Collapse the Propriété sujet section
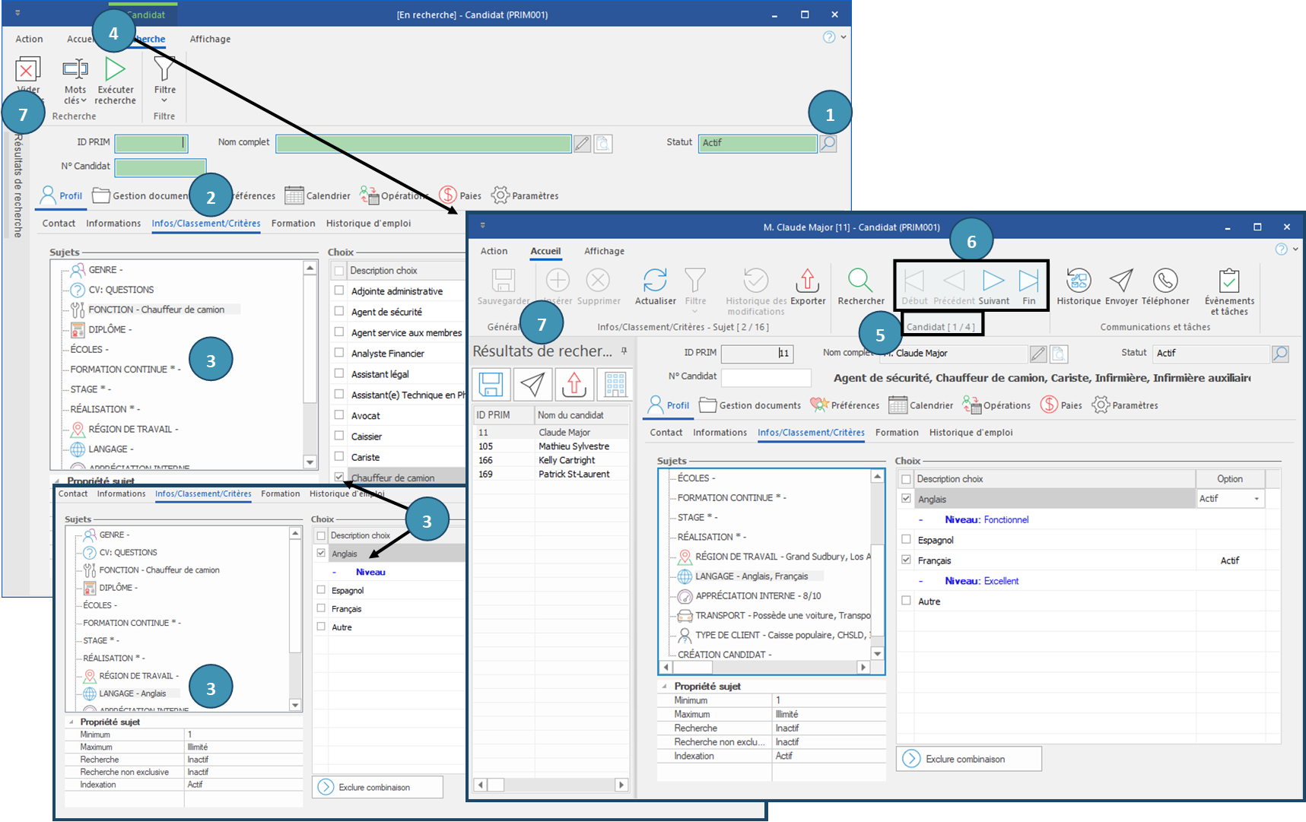 [x=664, y=686]
